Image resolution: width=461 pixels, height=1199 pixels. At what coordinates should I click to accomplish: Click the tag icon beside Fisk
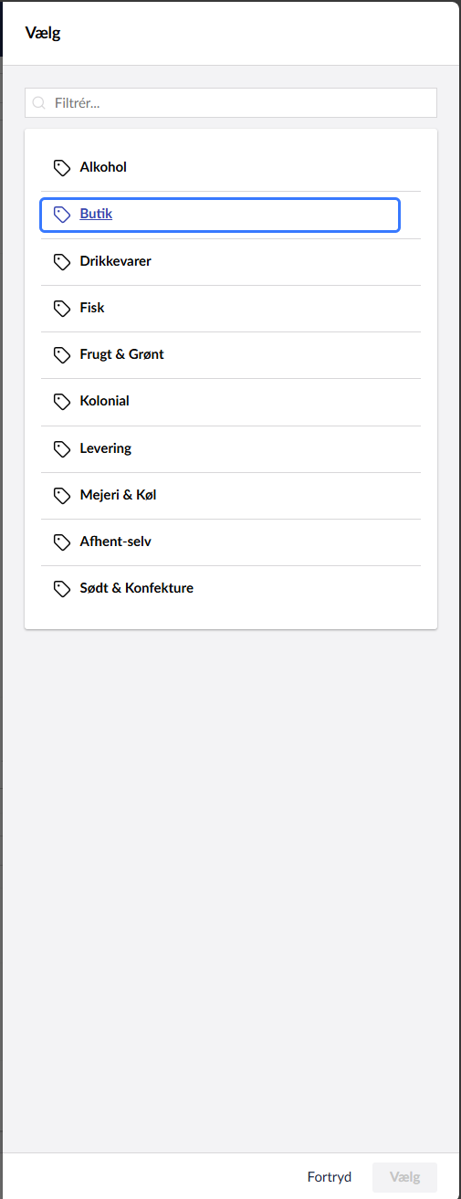click(62, 309)
